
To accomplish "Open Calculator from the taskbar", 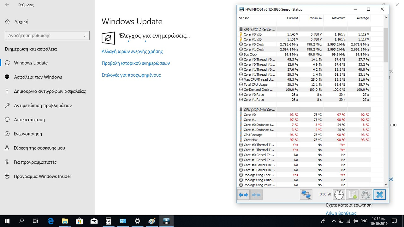I will pos(108,221).
